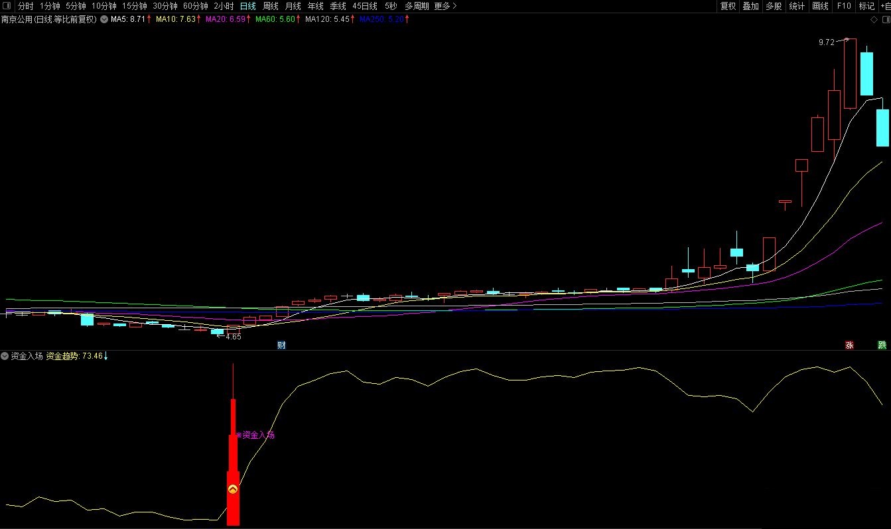
Task: Select the 日线 daily period tab
Action: 247,6
